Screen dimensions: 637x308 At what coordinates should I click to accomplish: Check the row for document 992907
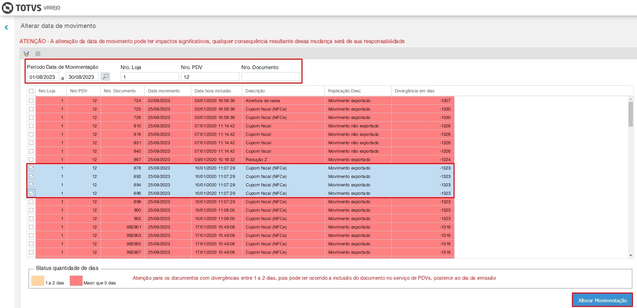coord(31,252)
